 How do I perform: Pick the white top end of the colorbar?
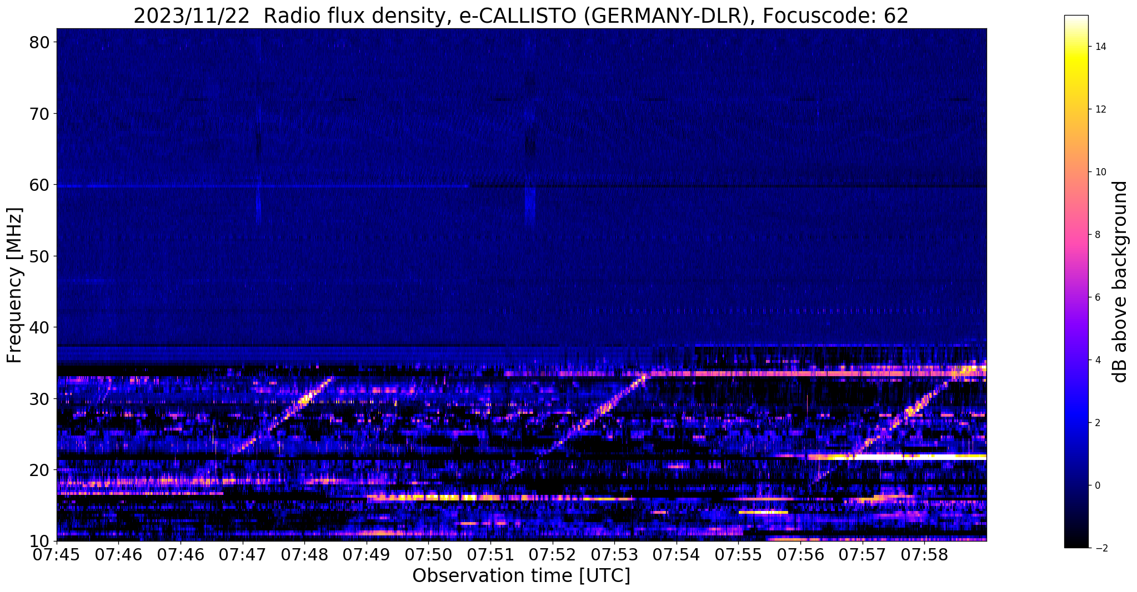pos(1076,18)
